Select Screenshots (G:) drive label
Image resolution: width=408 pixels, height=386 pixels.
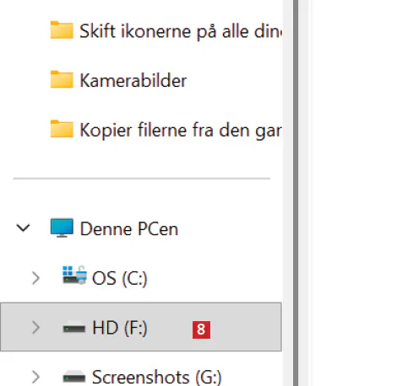click(157, 377)
